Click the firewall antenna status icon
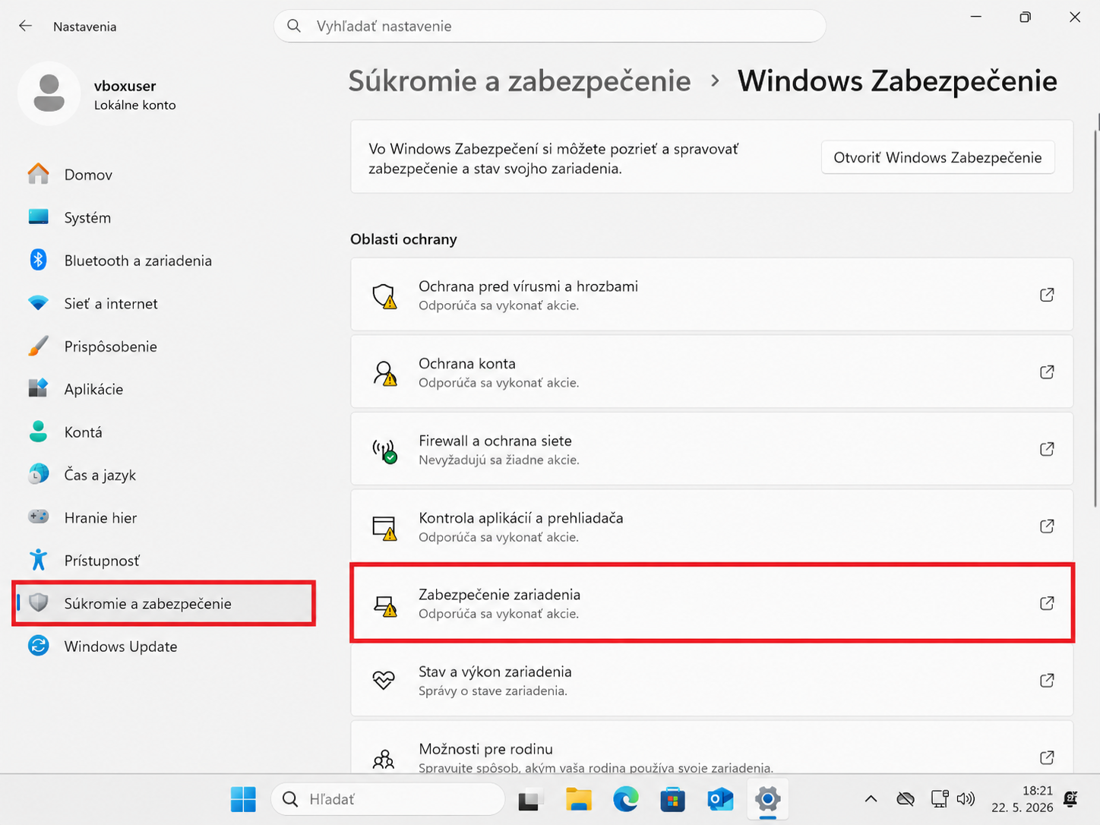The height and width of the screenshot is (825, 1100). [384, 450]
